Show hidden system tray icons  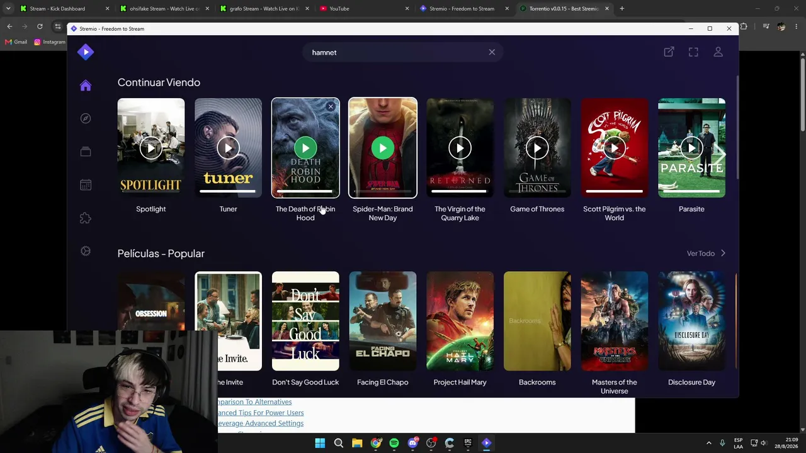[x=708, y=443]
